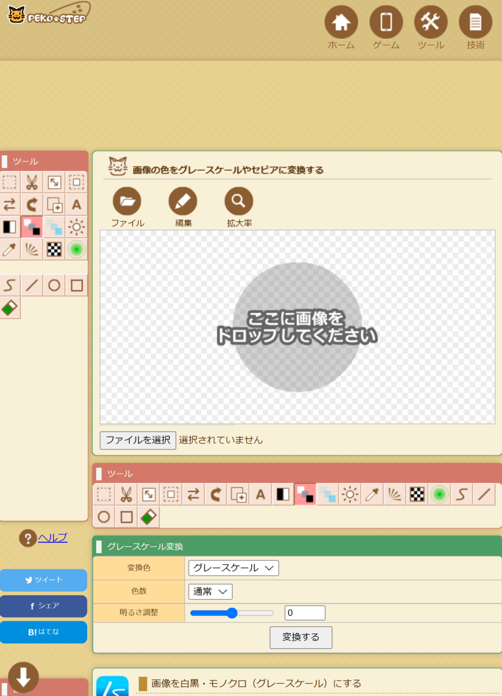Screen dimensions: 502x696
Task: Open the sun brightness tool in the left sidebar
Action: pyautogui.click(x=77, y=227)
